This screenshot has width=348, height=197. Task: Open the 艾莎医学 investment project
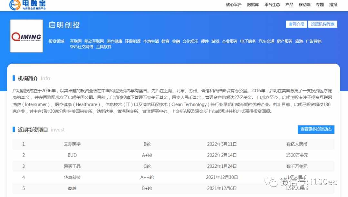click(x=72, y=144)
